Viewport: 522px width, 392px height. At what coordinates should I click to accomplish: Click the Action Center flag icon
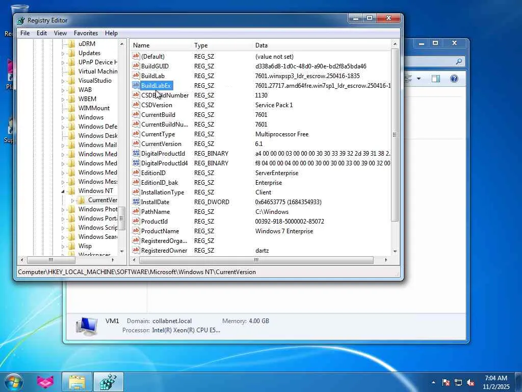point(446,382)
